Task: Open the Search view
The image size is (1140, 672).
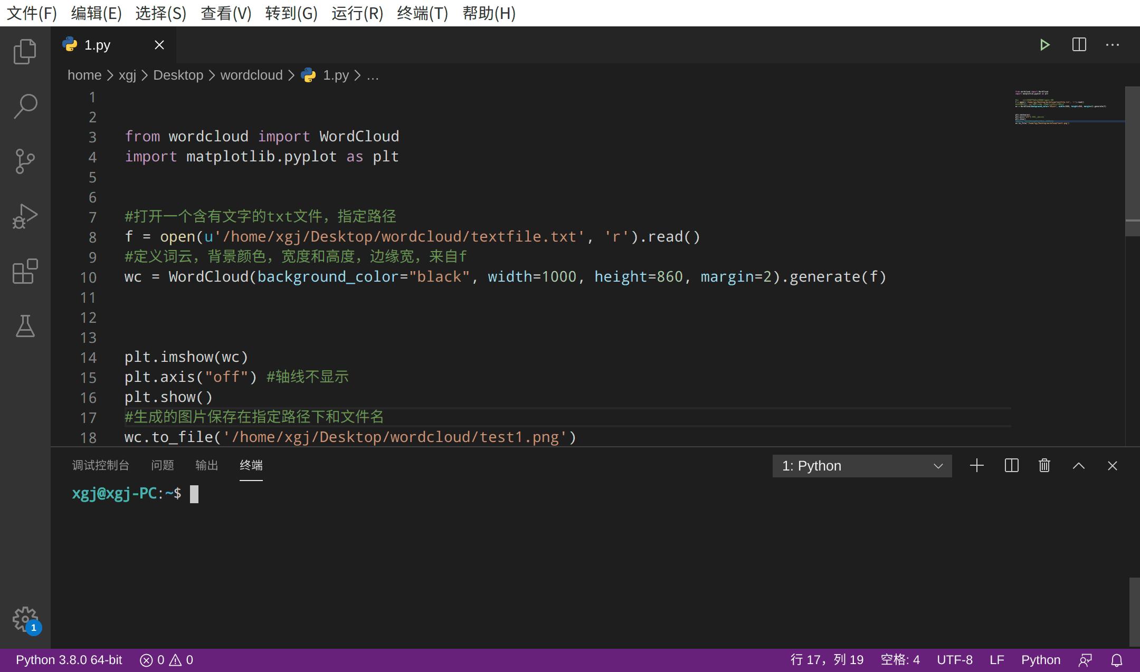Action: coord(25,105)
